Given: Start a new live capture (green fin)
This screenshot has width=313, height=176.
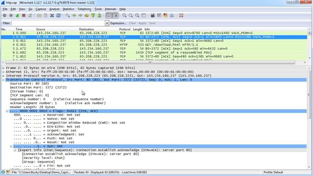Looking at the screenshot, I should (x=18, y=16).
